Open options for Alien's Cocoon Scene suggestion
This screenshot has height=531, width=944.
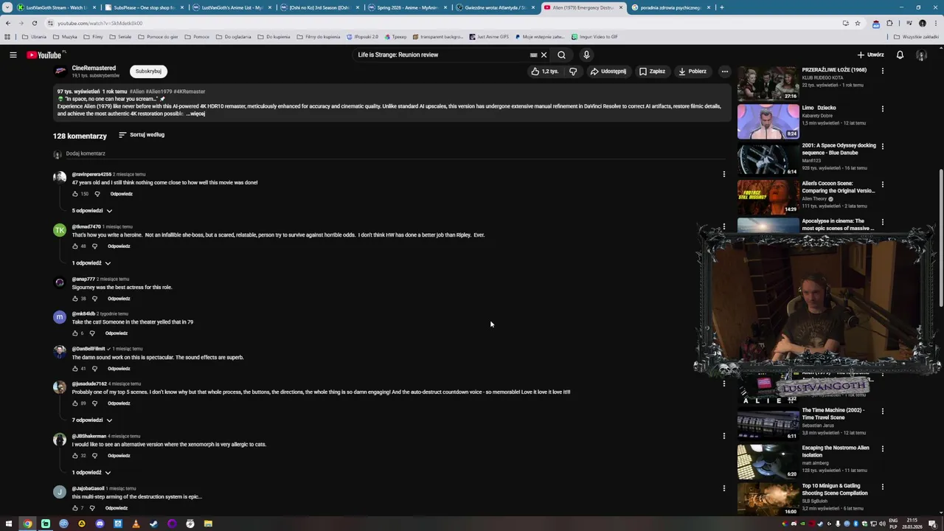point(882,184)
